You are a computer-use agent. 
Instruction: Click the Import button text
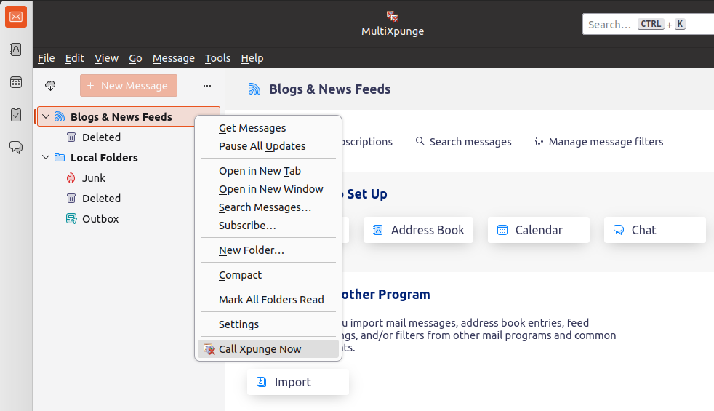(x=293, y=382)
